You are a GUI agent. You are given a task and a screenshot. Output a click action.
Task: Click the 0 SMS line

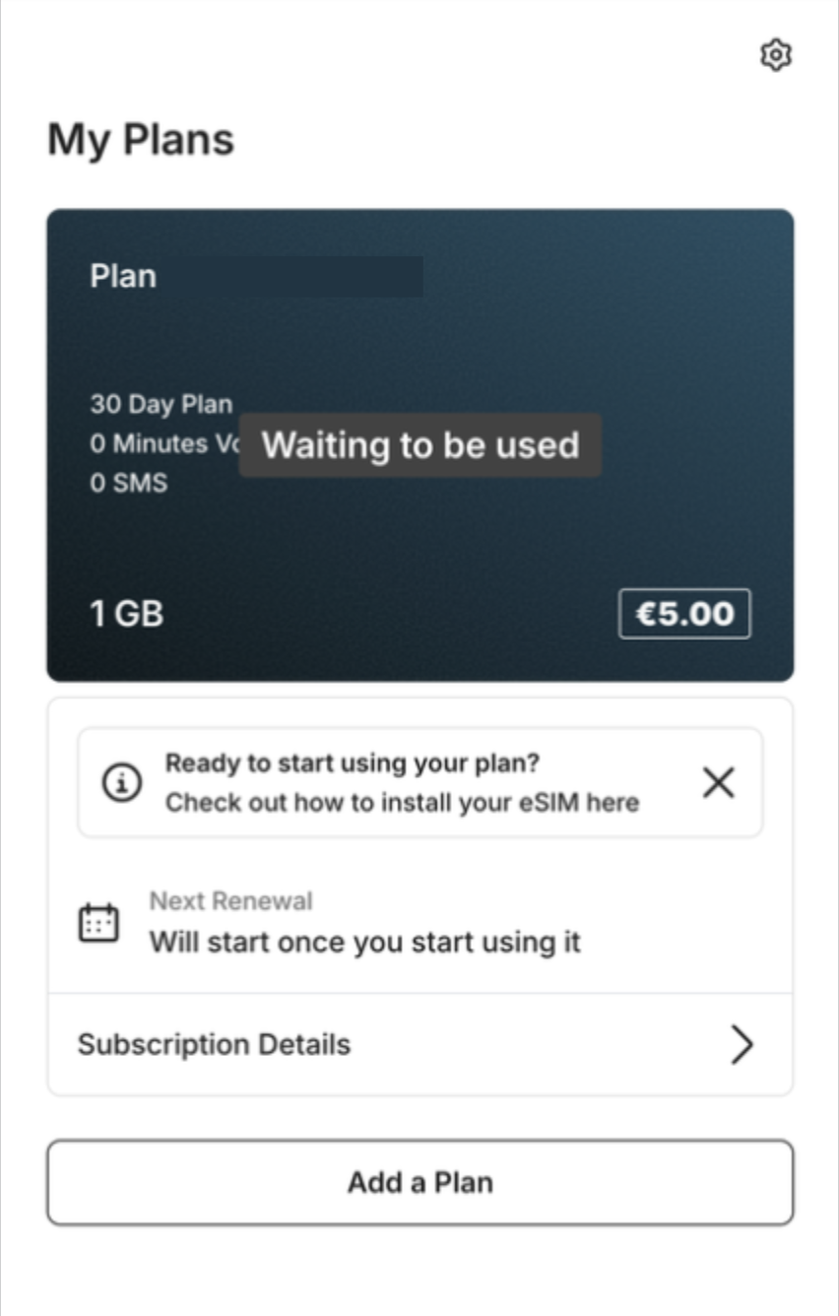coord(129,483)
